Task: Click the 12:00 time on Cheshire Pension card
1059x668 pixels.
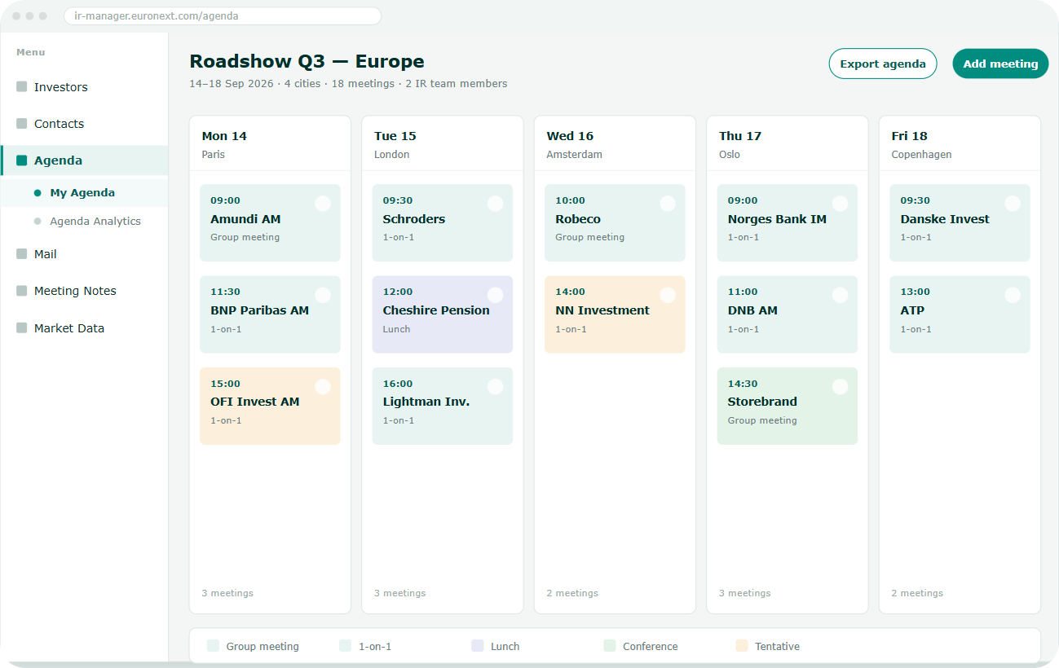Action: tap(398, 292)
